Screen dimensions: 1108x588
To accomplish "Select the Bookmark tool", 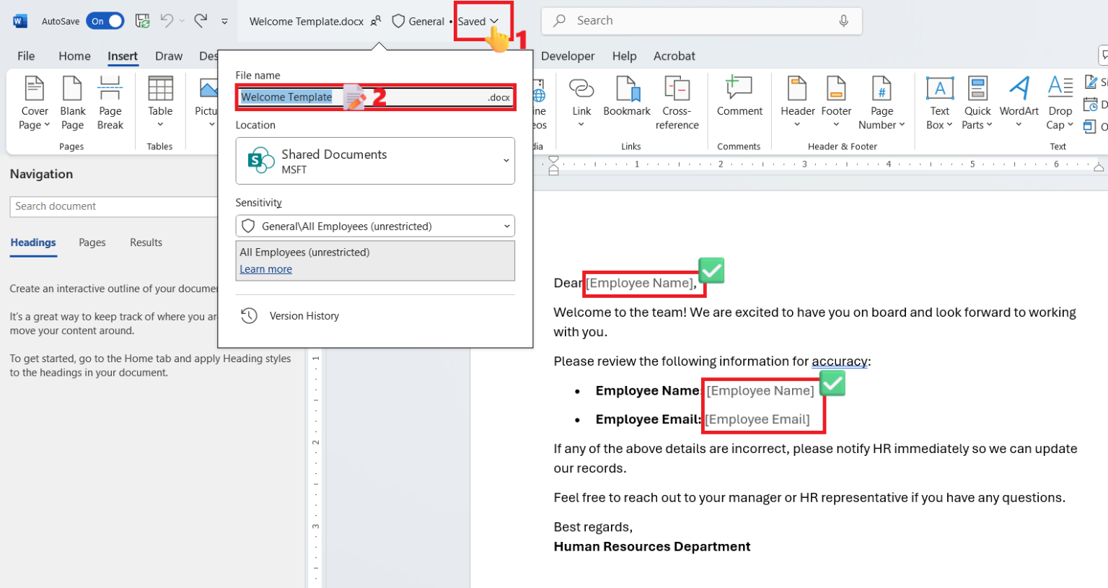I will coord(626,101).
